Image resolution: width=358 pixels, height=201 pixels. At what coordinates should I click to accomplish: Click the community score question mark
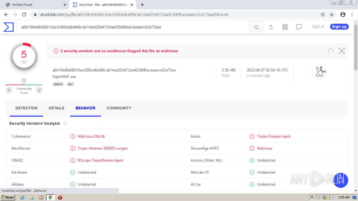(24, 81)
